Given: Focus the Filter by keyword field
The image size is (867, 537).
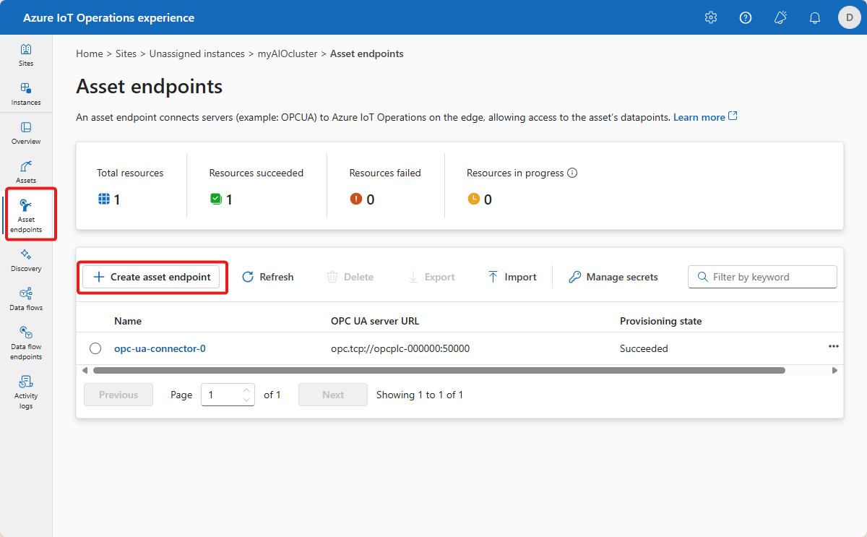Looking at the screenshot, I should tap(762, 277).
